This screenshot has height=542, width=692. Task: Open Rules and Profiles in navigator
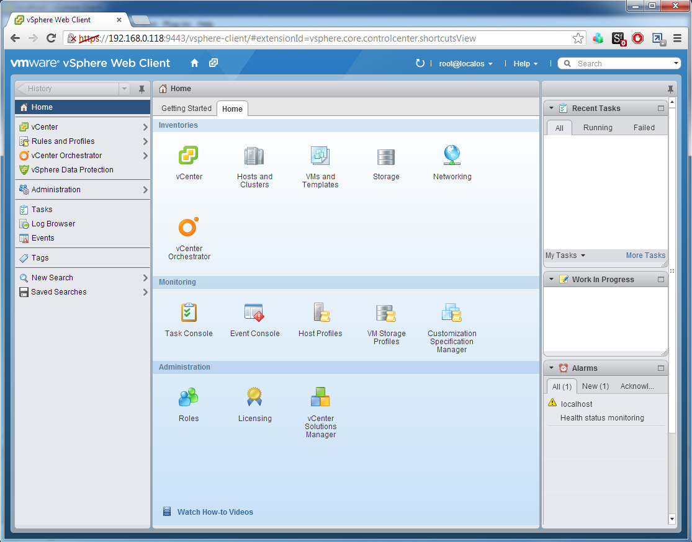pos(83,141)
